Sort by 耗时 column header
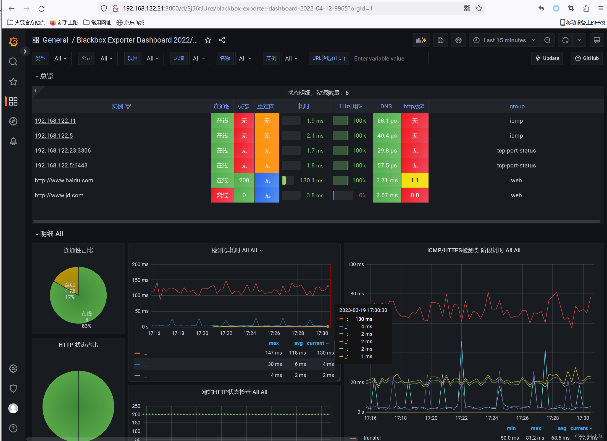The image size is (607, 441). coord(304,106)
